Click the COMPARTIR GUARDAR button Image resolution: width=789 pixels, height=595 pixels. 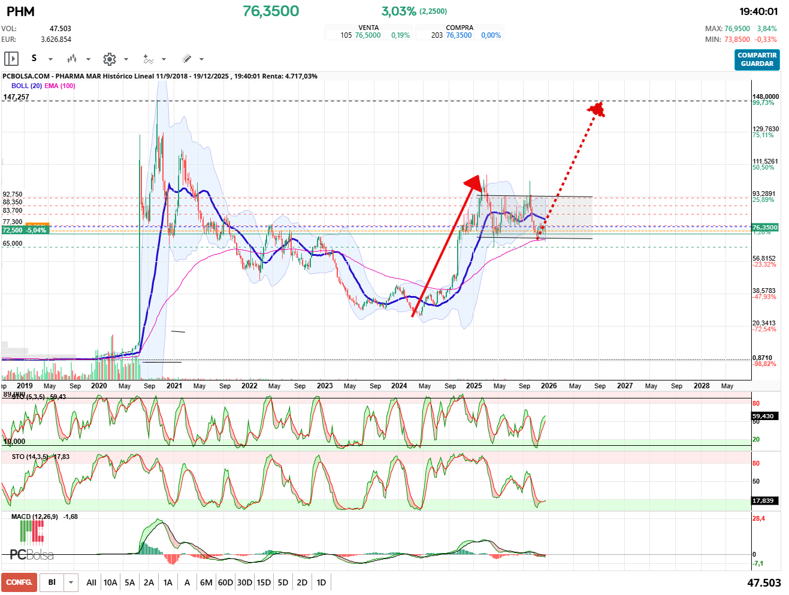[757, 59]
